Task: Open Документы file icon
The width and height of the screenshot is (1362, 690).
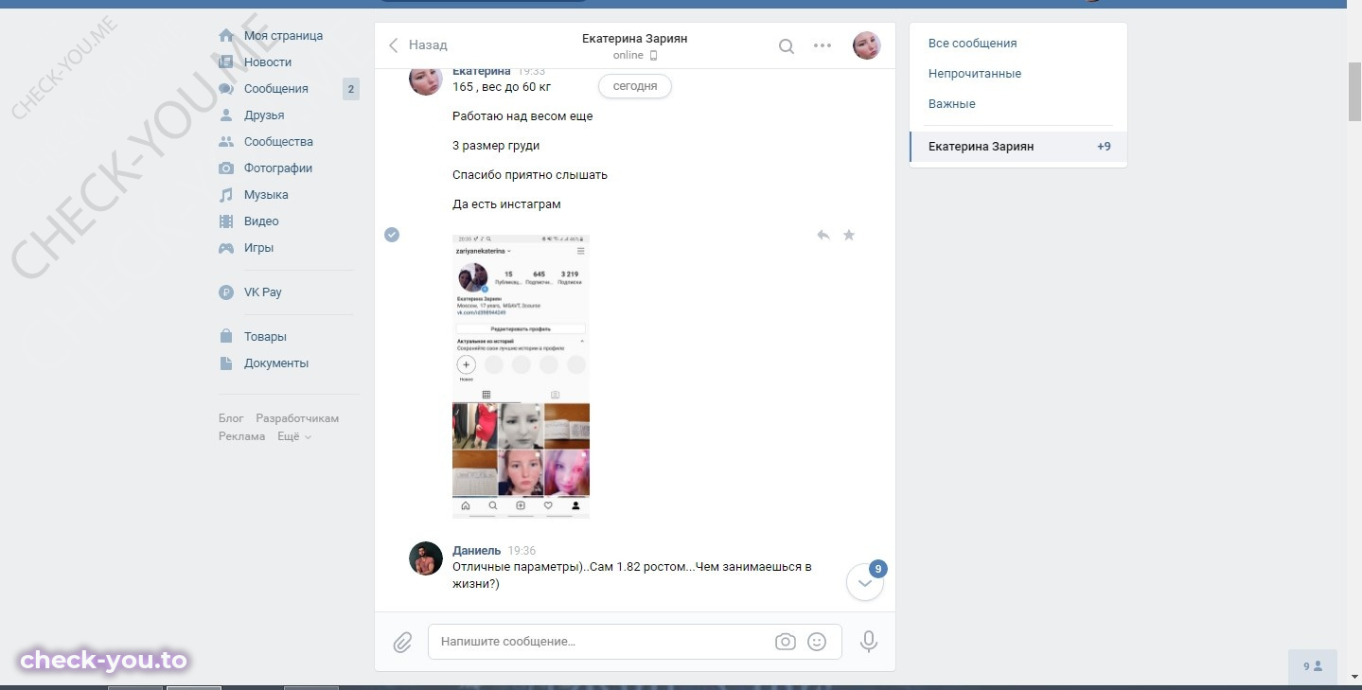Action: tap(226, 363)
